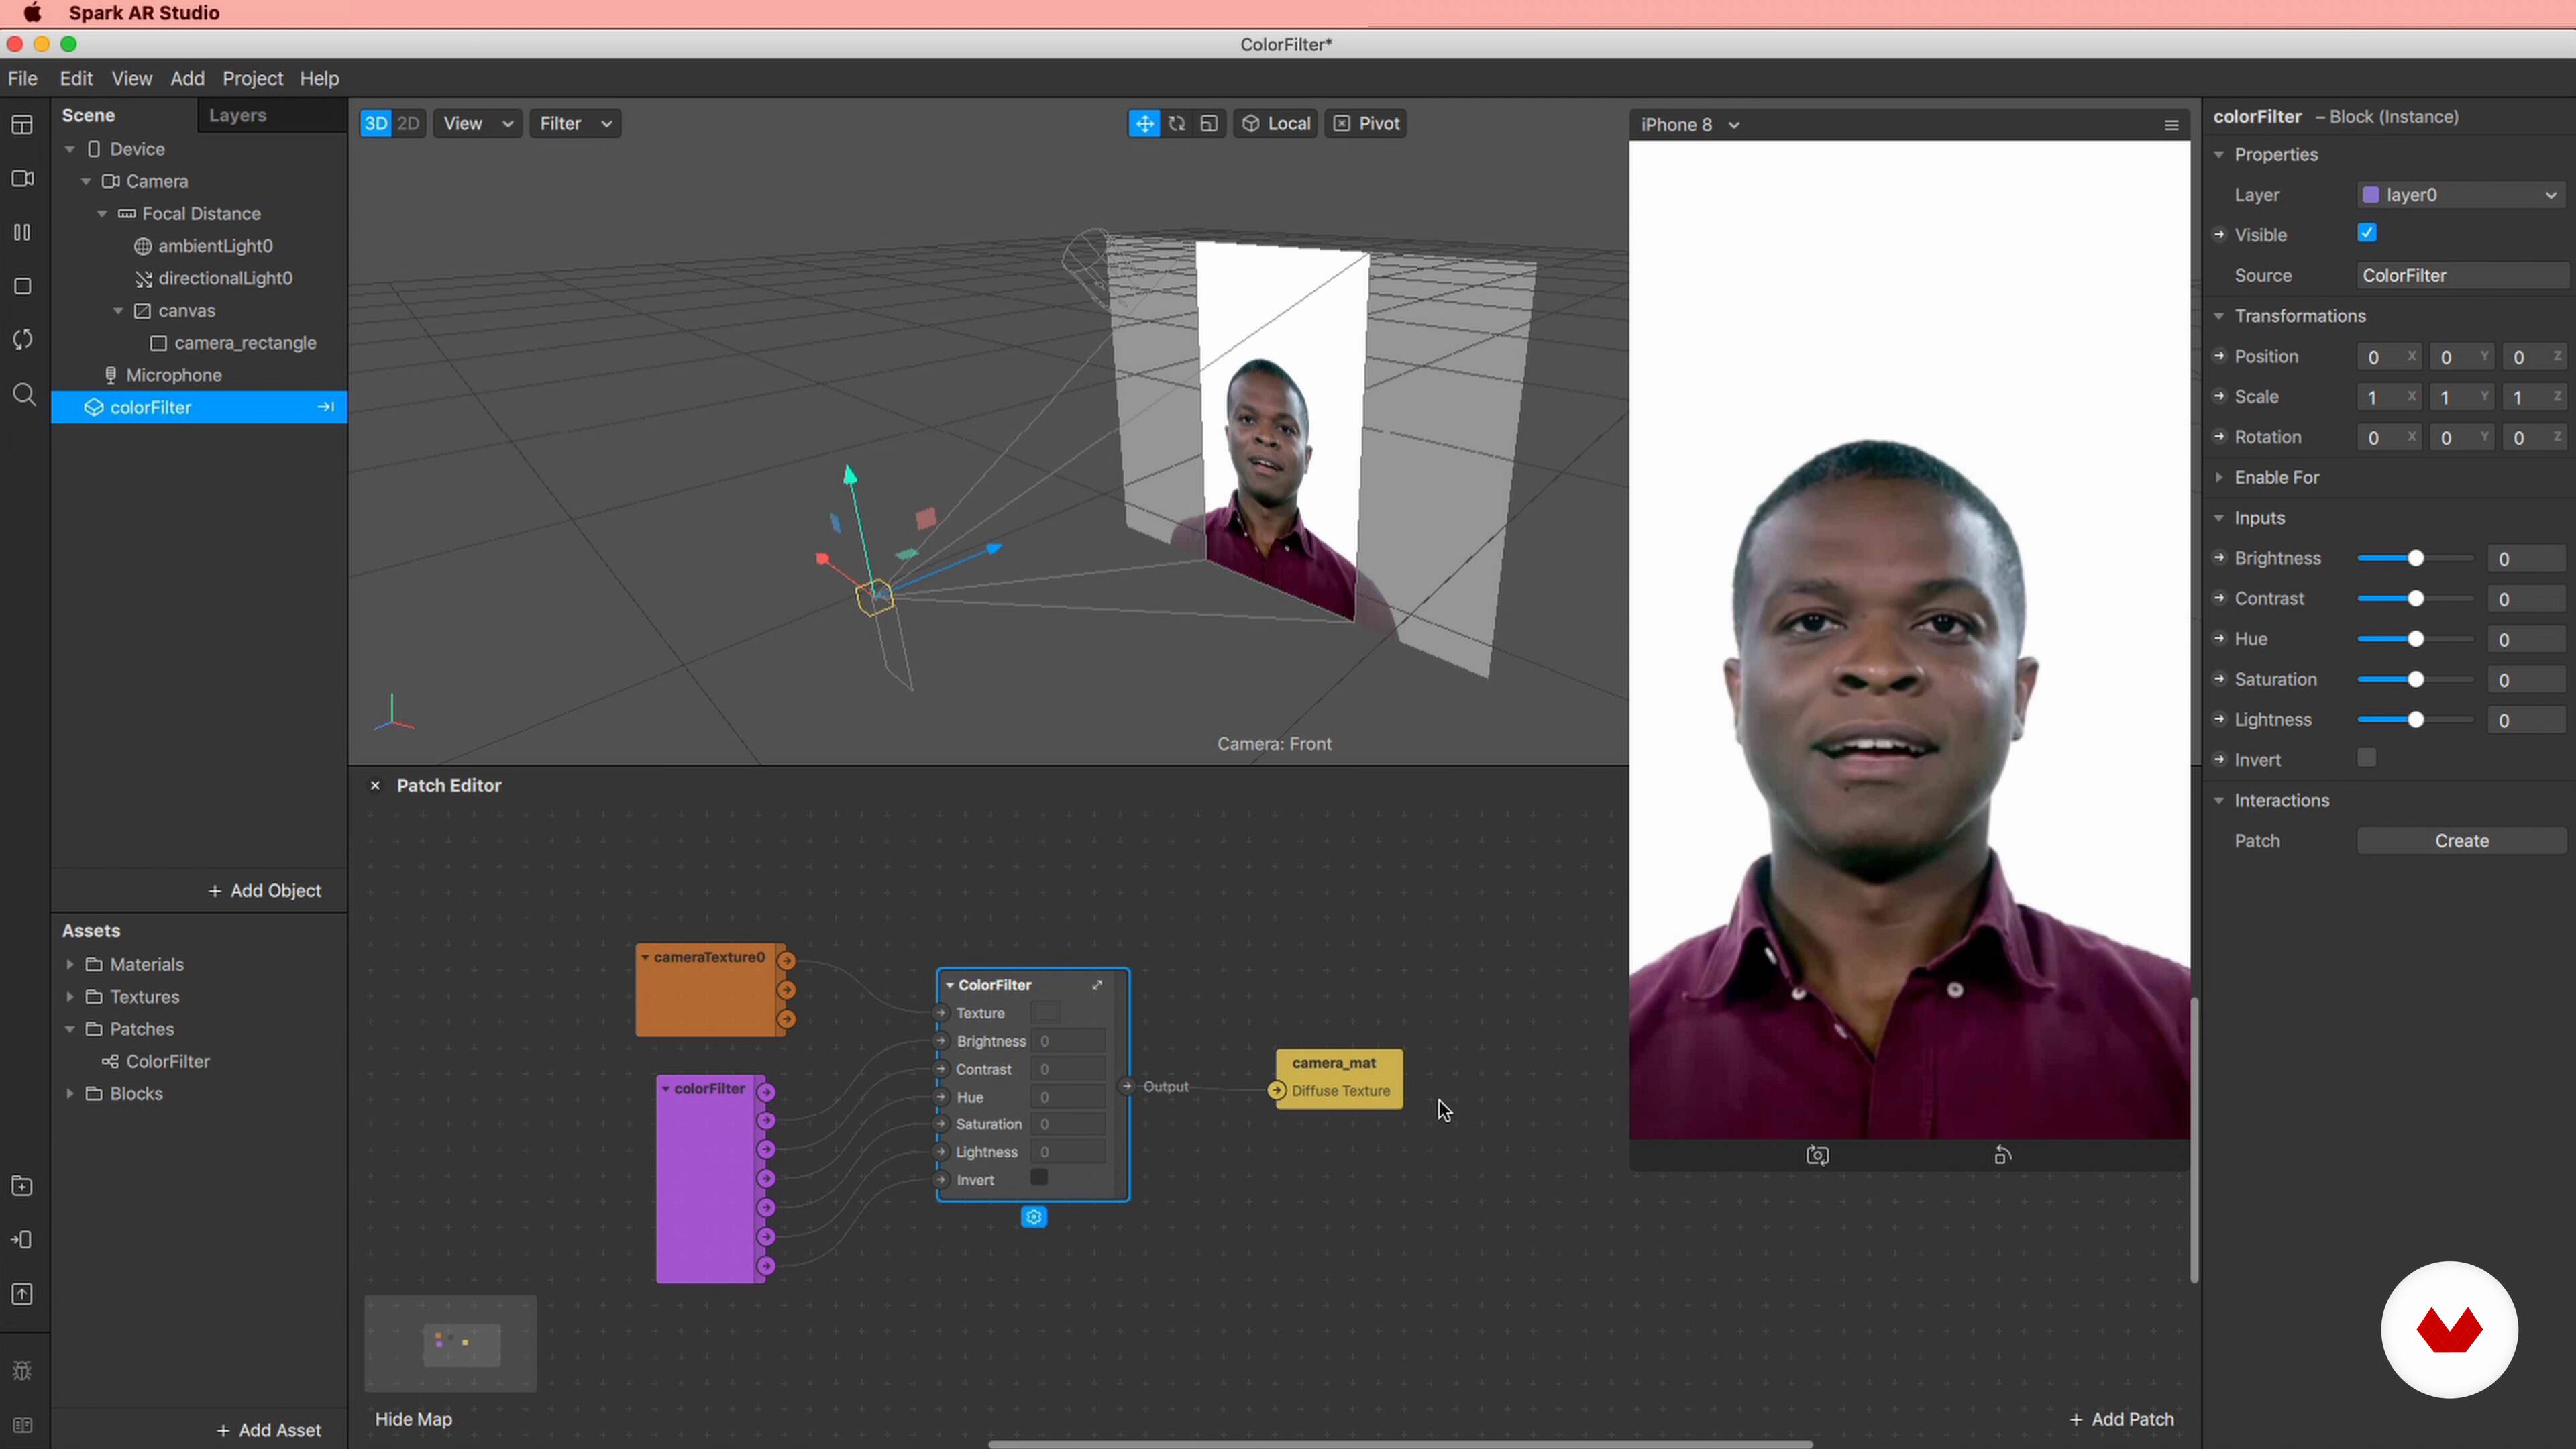Image resolution: width=2576 pixels, height=1449 pixels.
Task: Click the Source ColorFilter field
Action: click(2462, 276)
